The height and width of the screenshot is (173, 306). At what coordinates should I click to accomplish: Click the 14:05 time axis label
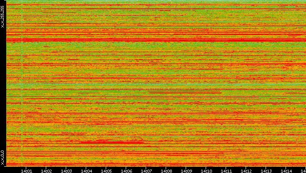pos(106,171)
